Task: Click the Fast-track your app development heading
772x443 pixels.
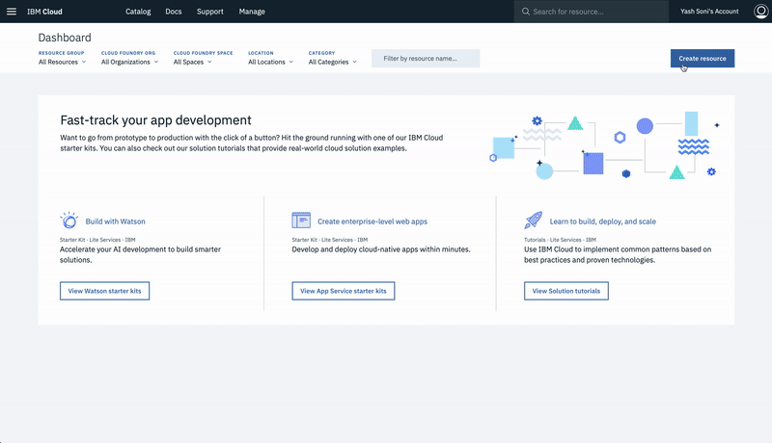Action: [155, 120]
